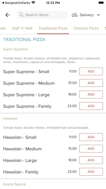Viewport: 106px width, 189px height.
Task: Focus the Search items field
Action: click(x=42, y=15)
